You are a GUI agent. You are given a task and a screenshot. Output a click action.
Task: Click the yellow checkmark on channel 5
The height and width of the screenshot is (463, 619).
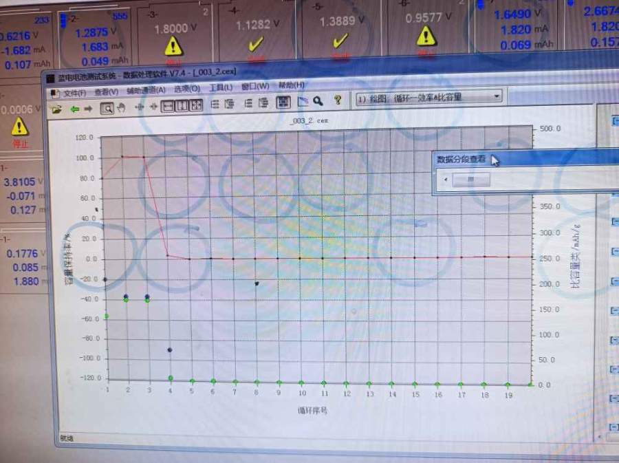[x=340, y=41]
